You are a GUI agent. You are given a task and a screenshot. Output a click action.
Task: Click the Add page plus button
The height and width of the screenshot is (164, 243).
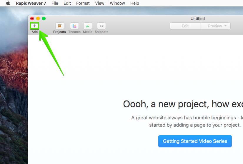[34, 26]
